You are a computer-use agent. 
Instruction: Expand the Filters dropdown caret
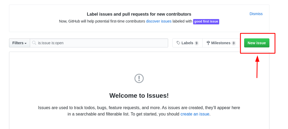click(x=26, y=43)
